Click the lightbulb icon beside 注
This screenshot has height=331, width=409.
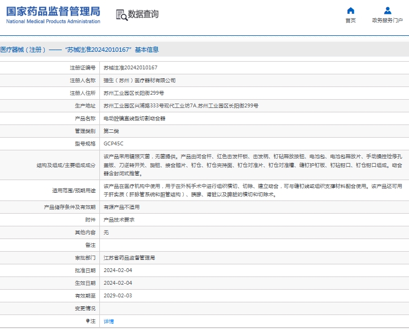(x=88, y=321)
